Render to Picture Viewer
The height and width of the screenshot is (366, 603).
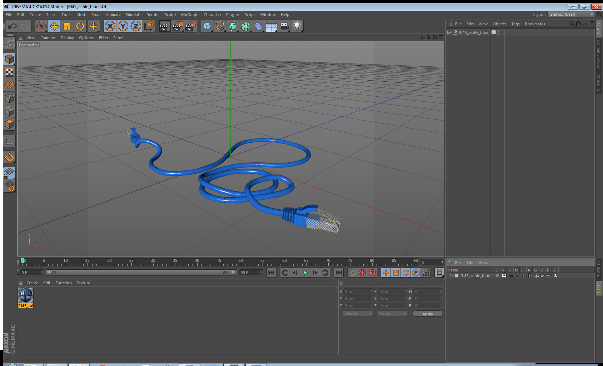(178, 26)
